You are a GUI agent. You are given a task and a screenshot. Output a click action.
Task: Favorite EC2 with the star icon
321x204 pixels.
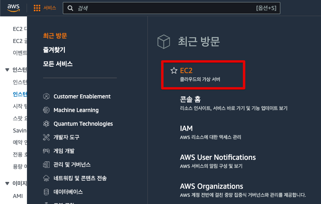pos(174,70)
